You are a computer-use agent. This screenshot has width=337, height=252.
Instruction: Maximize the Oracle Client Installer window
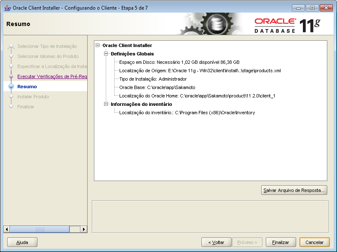[x=312, y=8]
